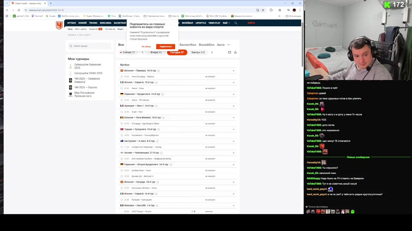Collapse the Бельгия — Лига Жюпиле section
Screen dimensions: 412x231
pyautogui.click(x=234, y=117)
